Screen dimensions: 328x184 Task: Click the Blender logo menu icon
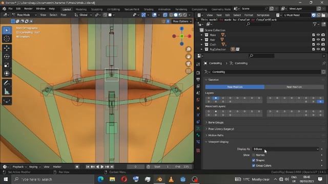pyautogui.click(x=4, y=9)
